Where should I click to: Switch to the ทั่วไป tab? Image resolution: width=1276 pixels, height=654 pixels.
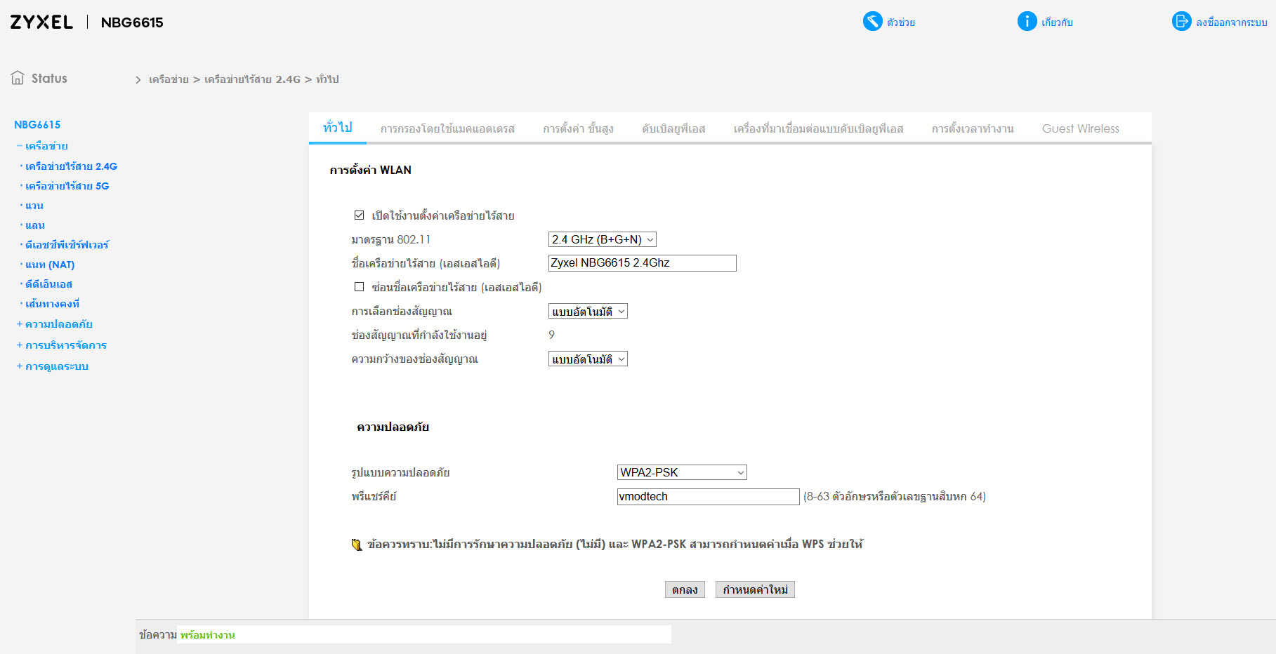337,128
